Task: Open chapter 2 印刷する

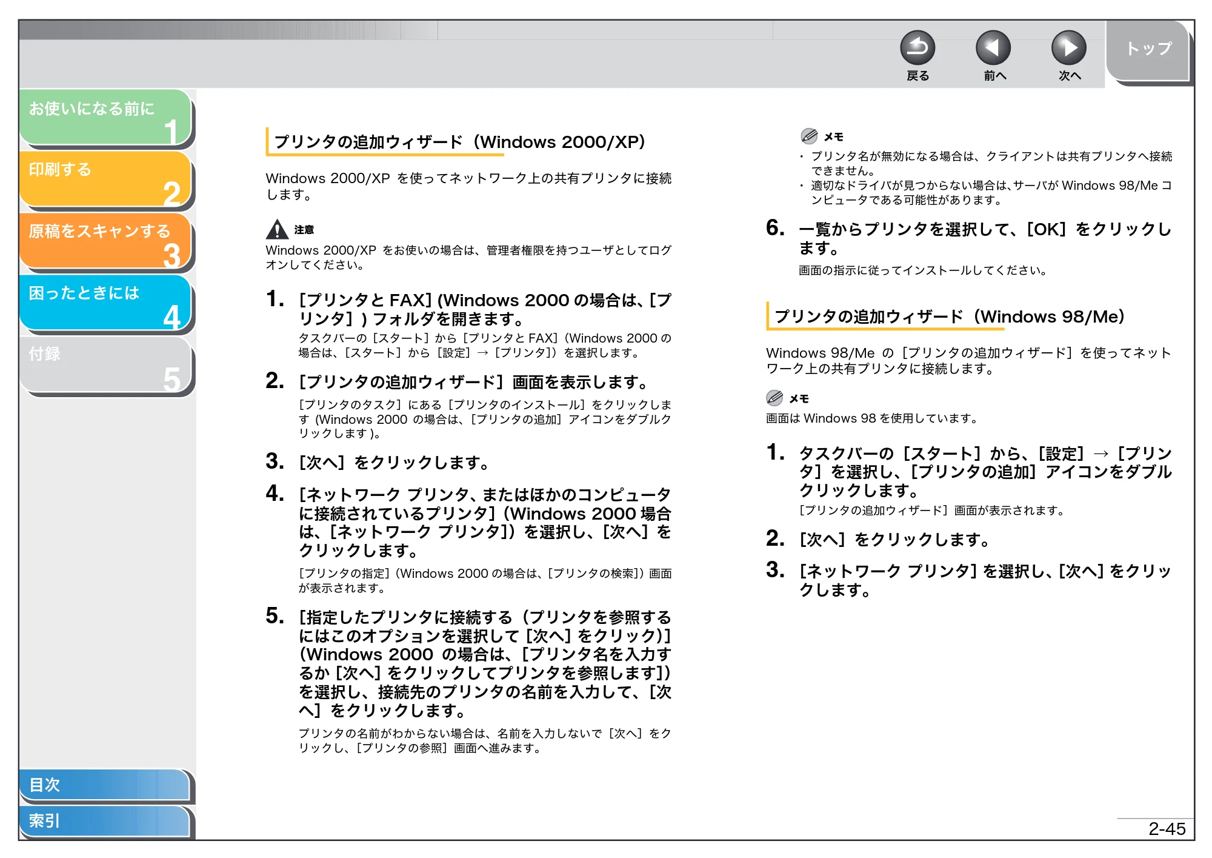Action: coord(105,179)
